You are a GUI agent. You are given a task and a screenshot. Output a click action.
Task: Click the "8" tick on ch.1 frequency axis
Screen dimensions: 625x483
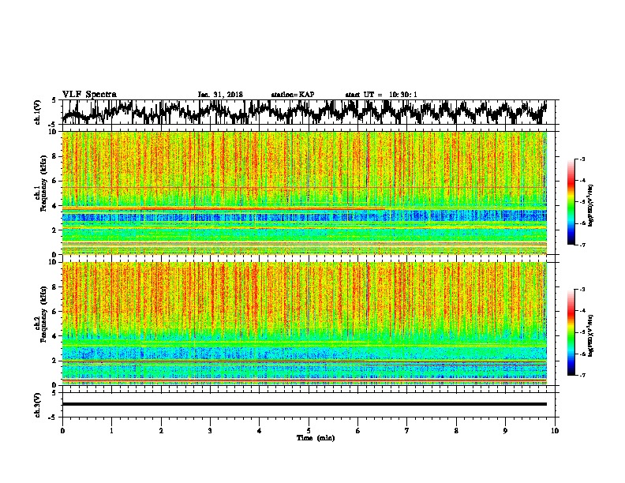coord(54,156)
